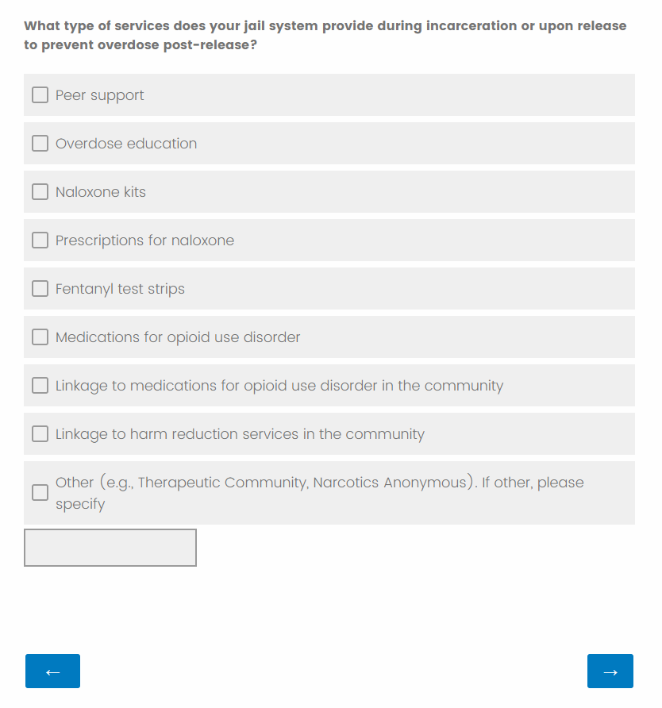Tick the Other, please specify checkbox
The image size is (662, 708).
coord(40,493)
